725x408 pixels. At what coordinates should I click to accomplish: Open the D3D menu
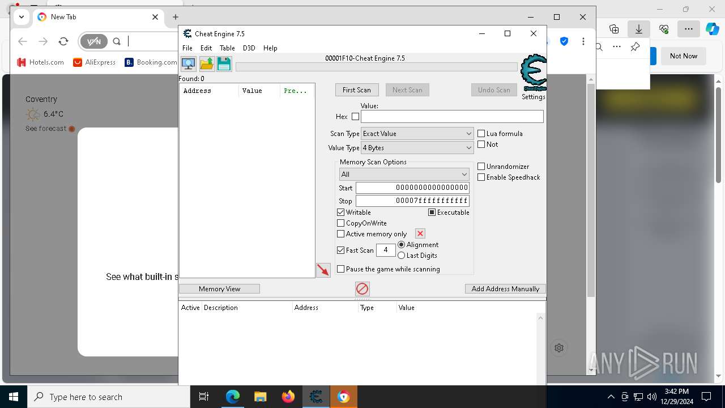[x=249, y=48]
